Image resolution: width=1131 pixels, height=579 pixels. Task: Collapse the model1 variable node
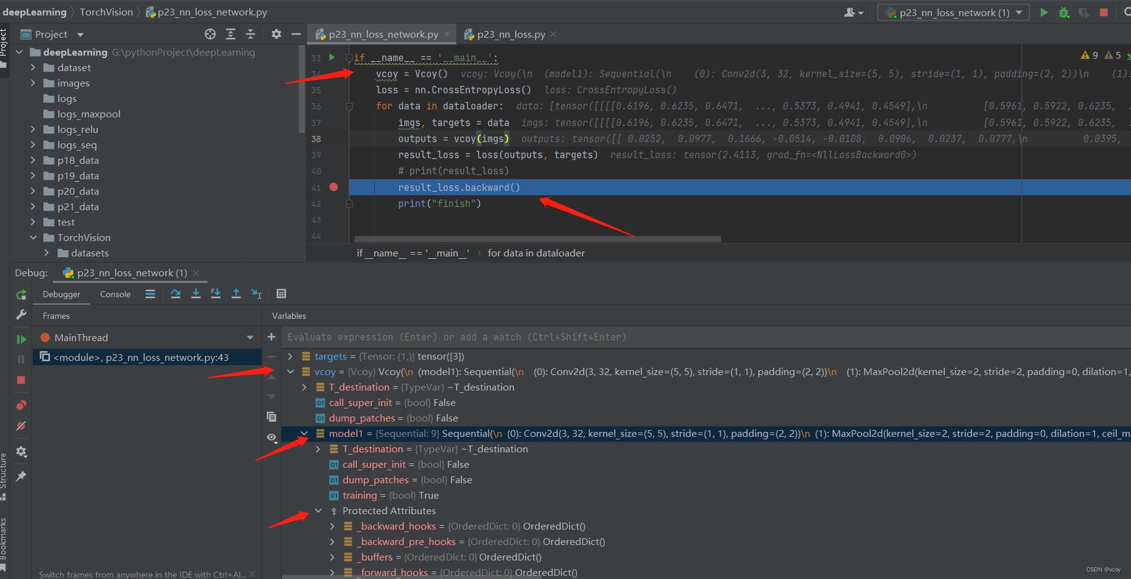304,433
